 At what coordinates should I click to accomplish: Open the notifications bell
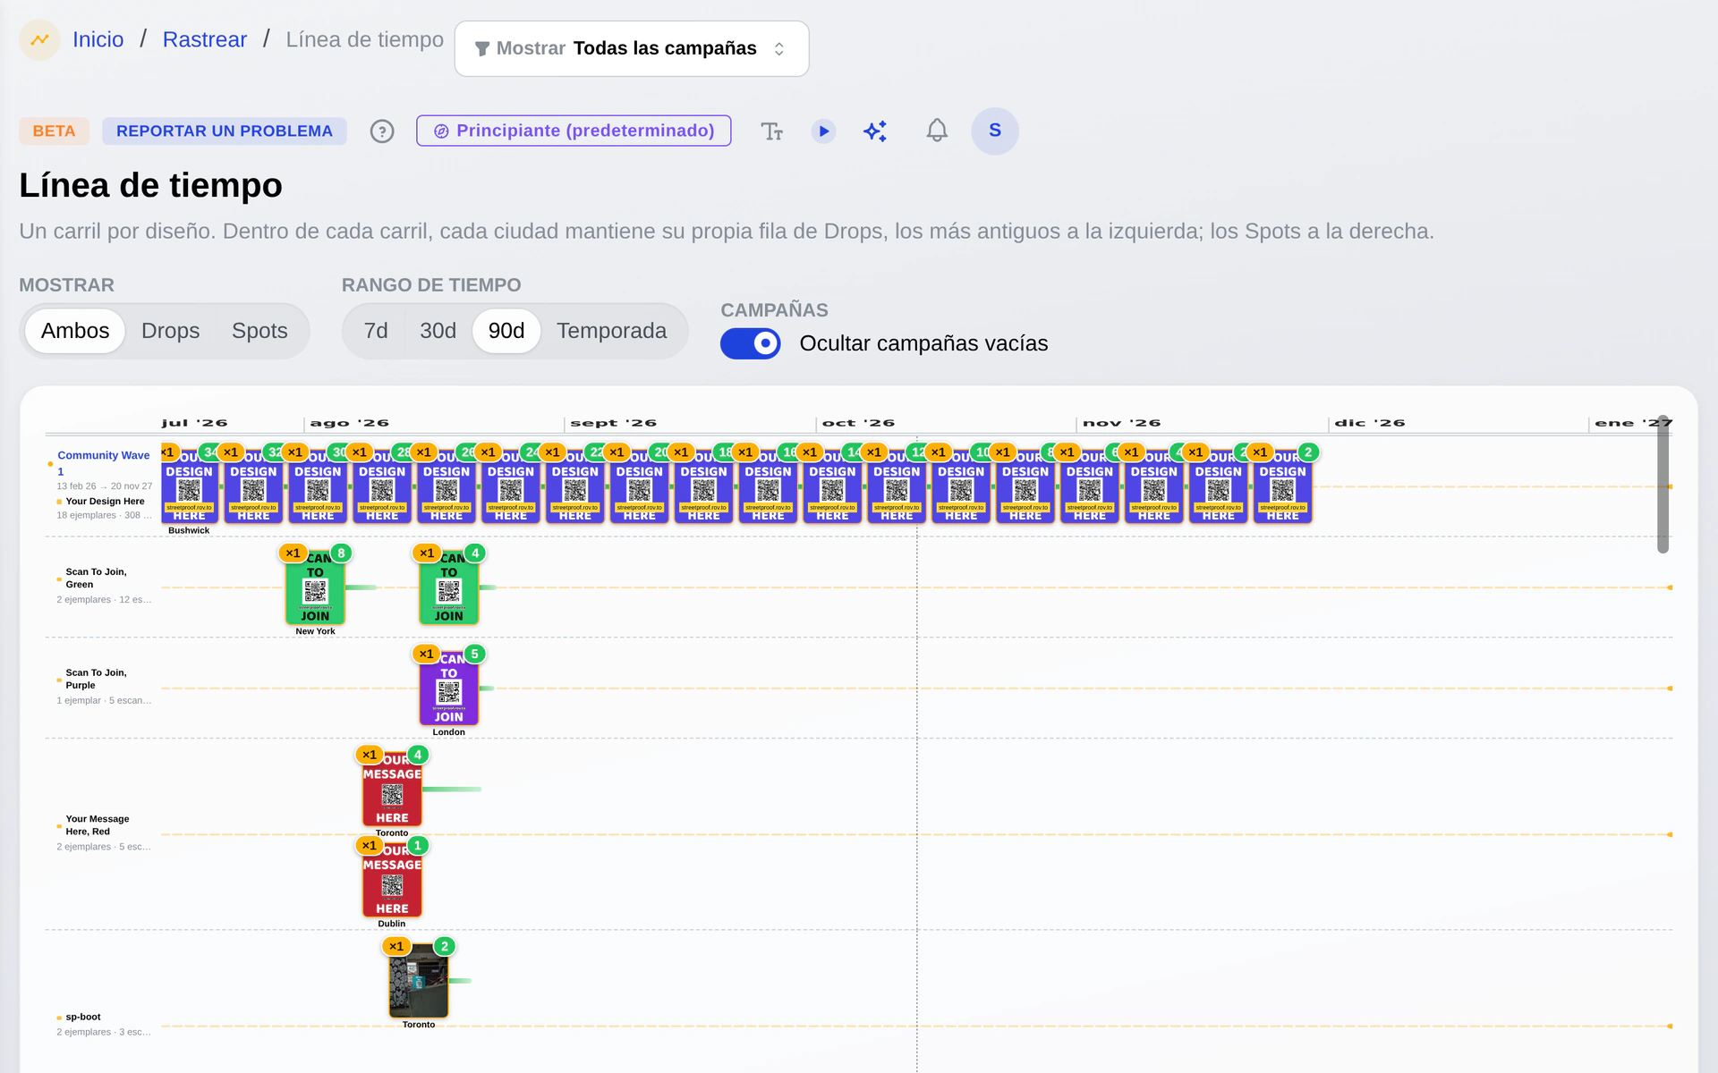(937, 131)
